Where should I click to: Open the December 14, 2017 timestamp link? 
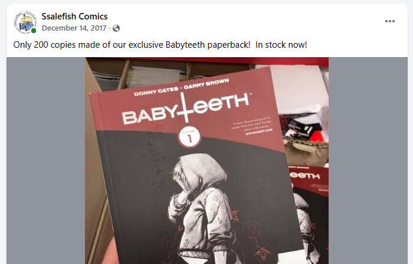pos(74,28)
